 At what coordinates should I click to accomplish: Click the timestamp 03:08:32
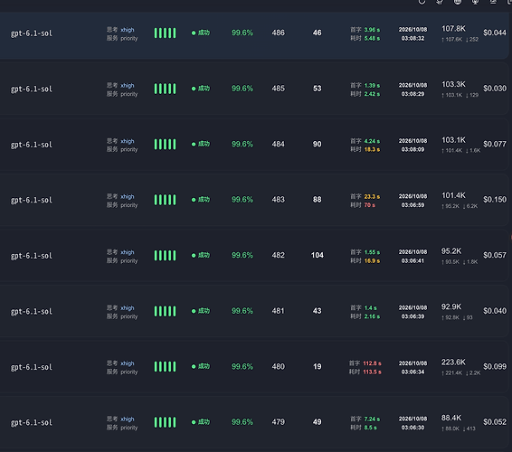[x=412, y=39]
